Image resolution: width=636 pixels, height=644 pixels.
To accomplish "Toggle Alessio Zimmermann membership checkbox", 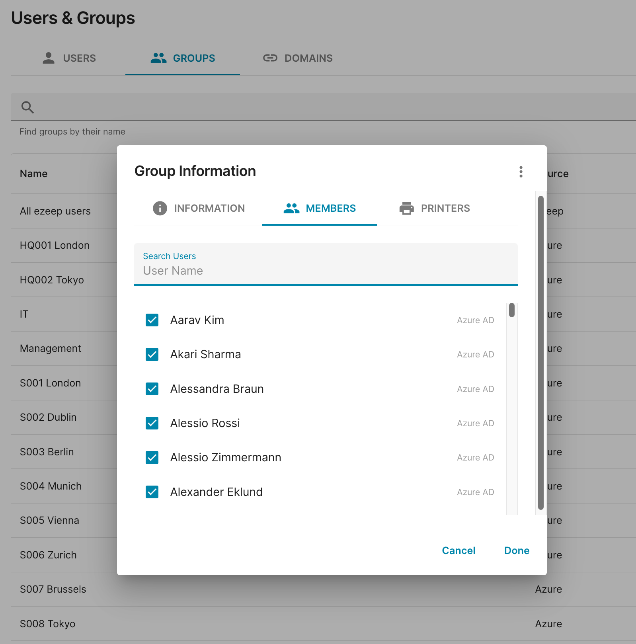I will [x=152, y=458].
